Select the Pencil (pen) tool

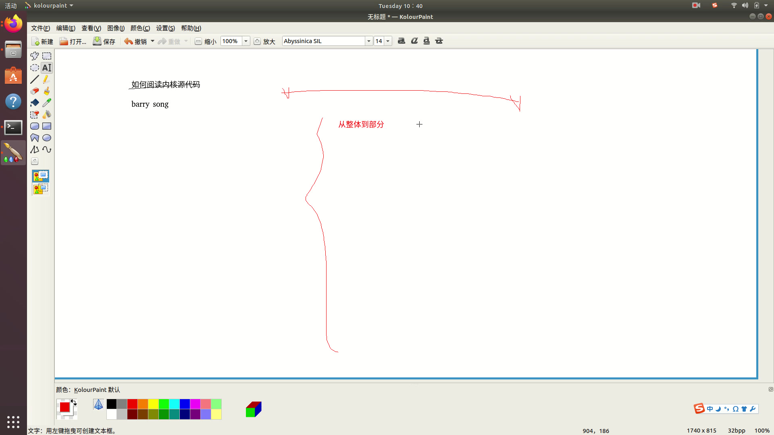46,79
